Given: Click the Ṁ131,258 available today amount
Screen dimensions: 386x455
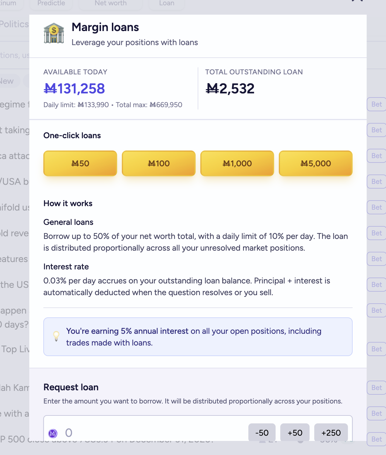Looking at the screenshot, I should [74, 89].
